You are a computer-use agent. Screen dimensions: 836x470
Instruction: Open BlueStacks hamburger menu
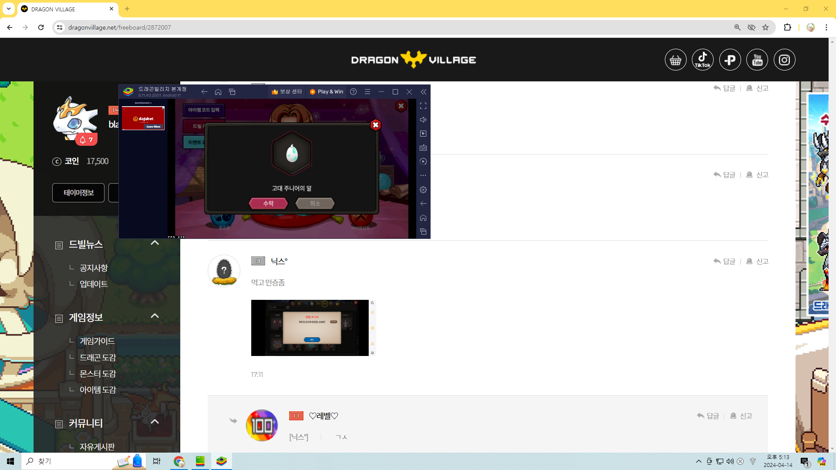[367, 92]
